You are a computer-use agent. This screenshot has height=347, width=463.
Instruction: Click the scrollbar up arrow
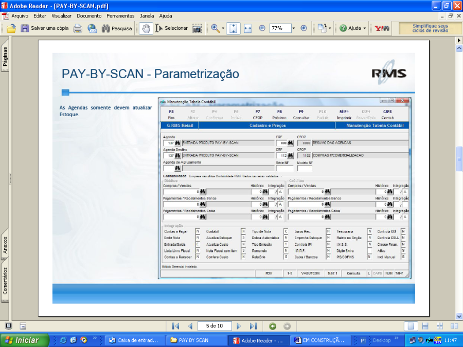coord(459,48)
